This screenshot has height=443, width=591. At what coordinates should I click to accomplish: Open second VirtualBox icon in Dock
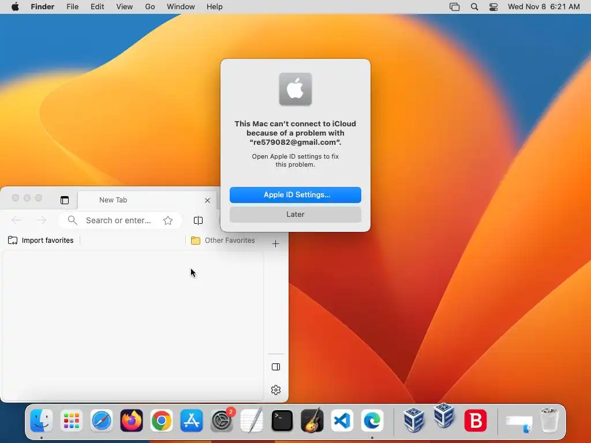444,416
